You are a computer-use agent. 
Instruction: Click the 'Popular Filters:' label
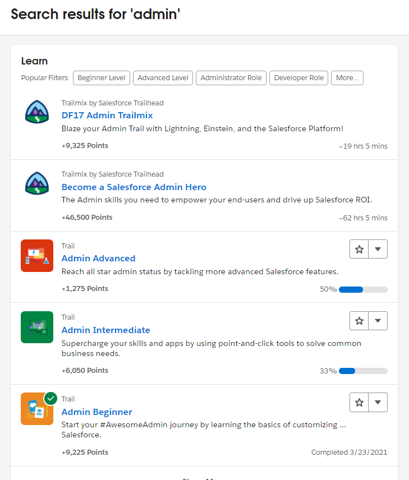(x=45, y=78)
